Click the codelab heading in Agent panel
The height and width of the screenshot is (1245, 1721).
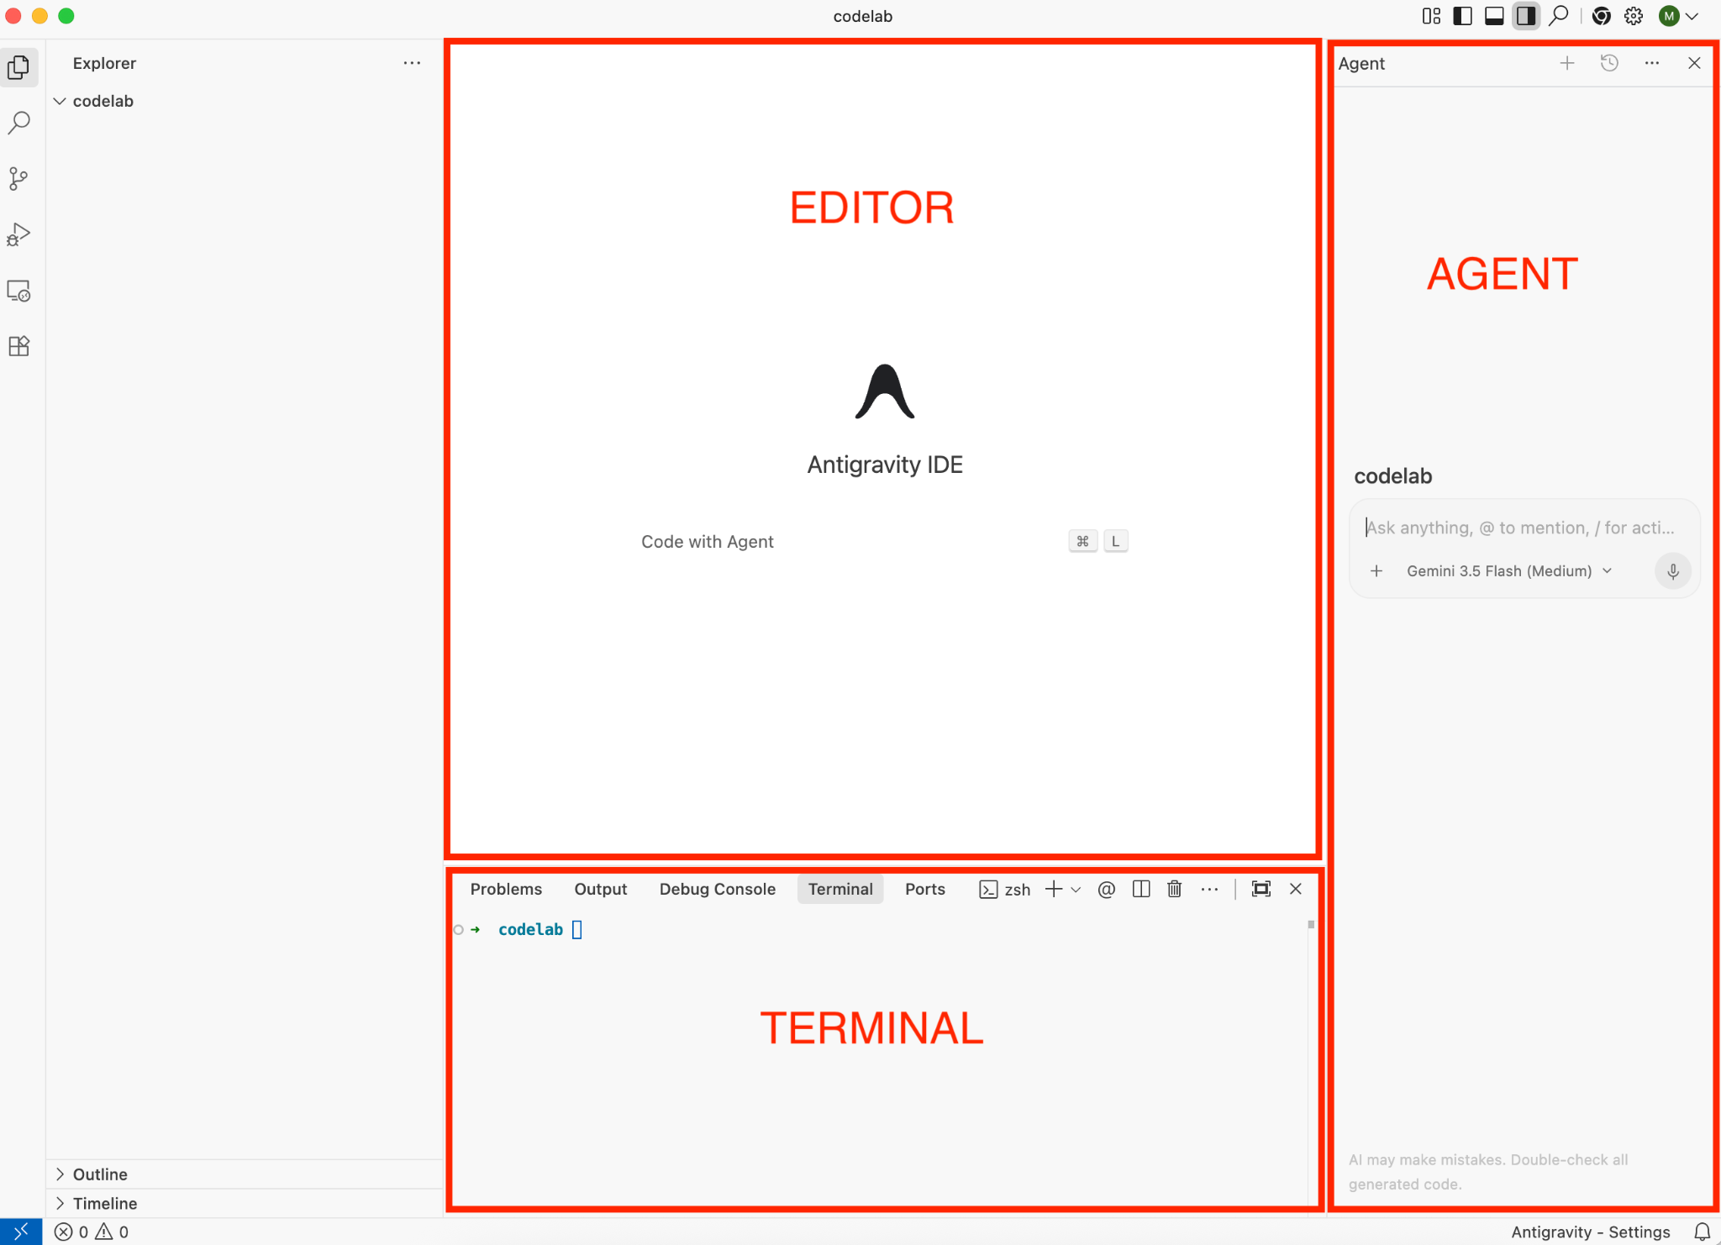(1392, 476)
